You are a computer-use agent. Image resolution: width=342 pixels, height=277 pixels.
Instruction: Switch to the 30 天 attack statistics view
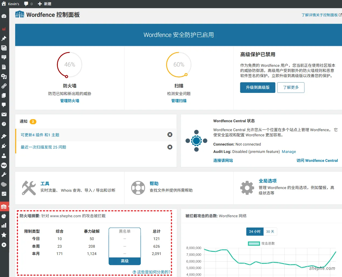(x=270, y=232)
